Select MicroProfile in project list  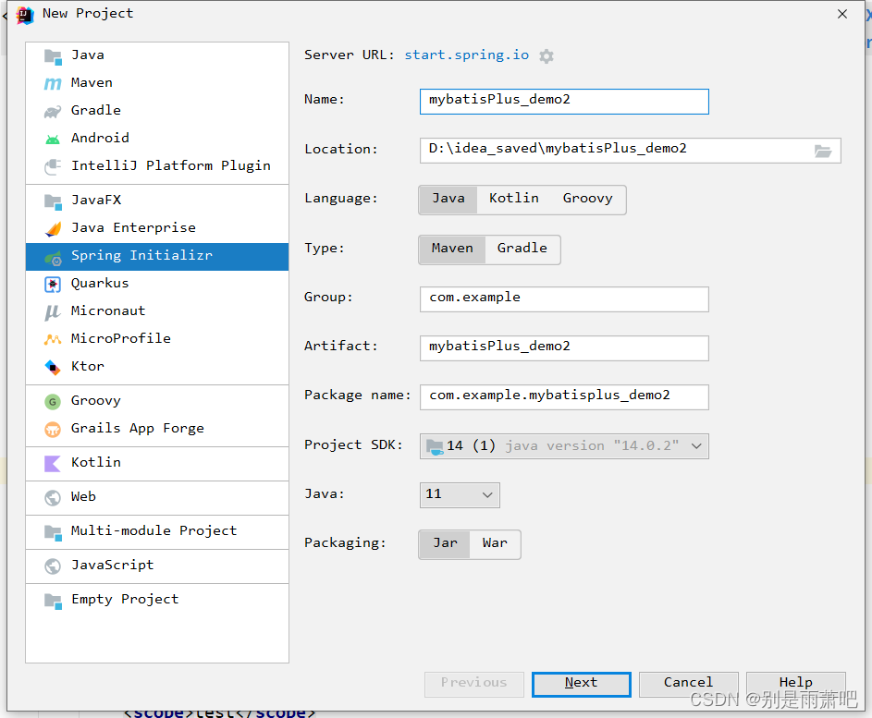point(157,339)
